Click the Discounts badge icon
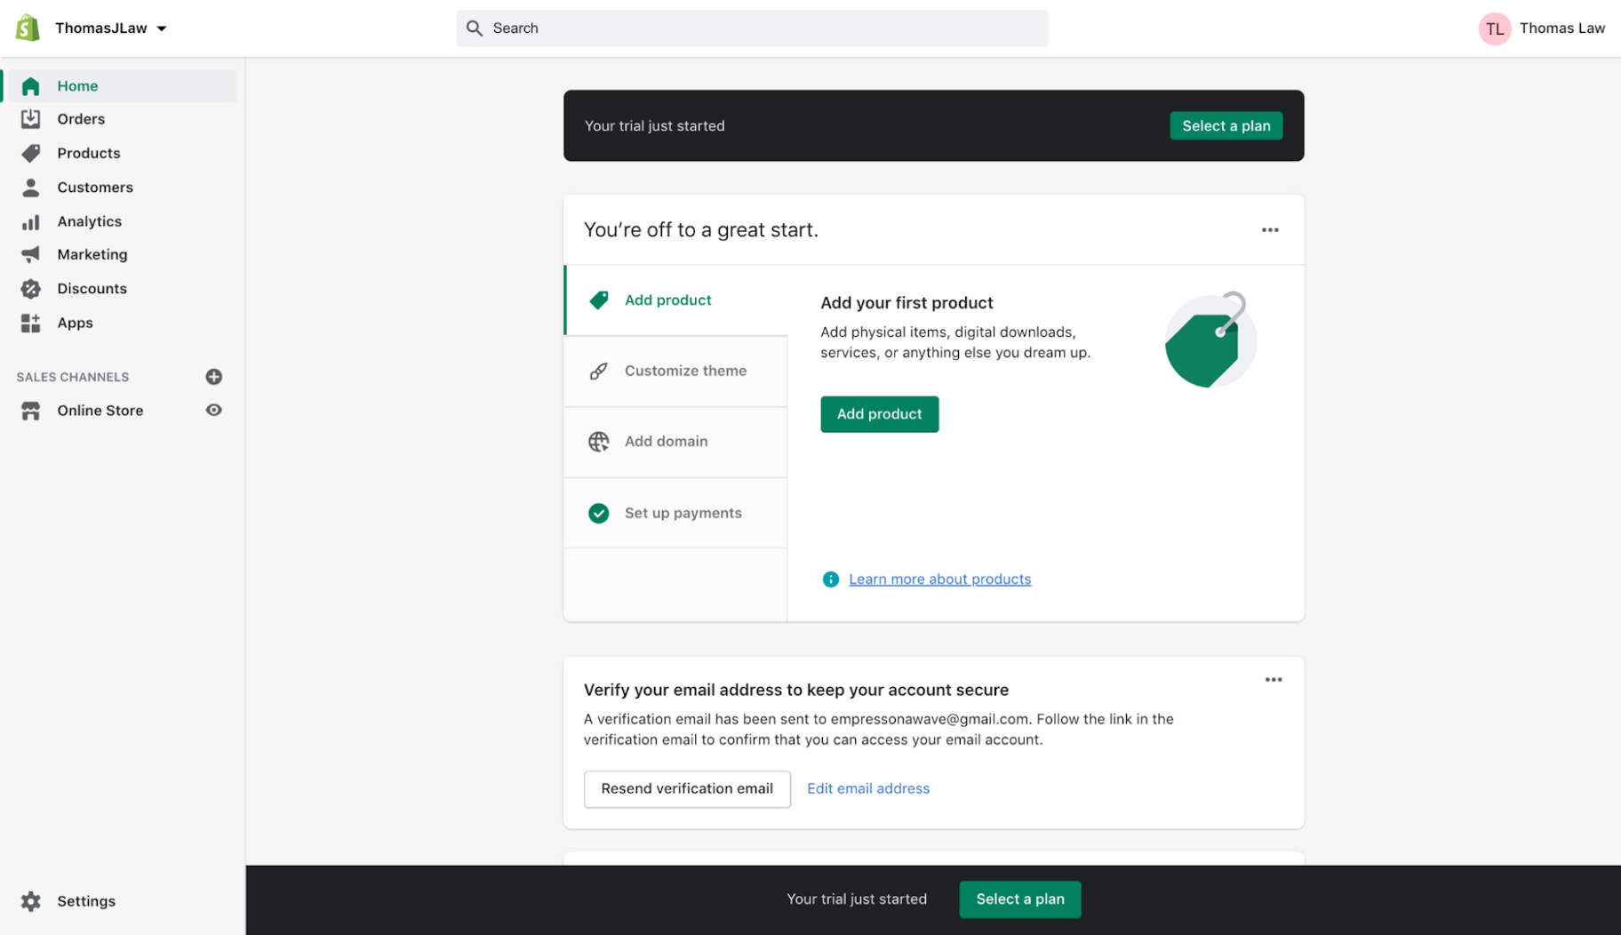Screen dimensions: 1621x935 tap(31, 289)
